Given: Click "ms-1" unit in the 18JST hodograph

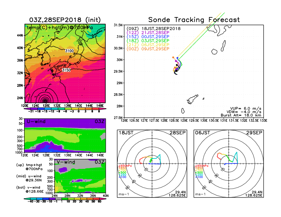Looking at the screenshot, I should [123, 194].
